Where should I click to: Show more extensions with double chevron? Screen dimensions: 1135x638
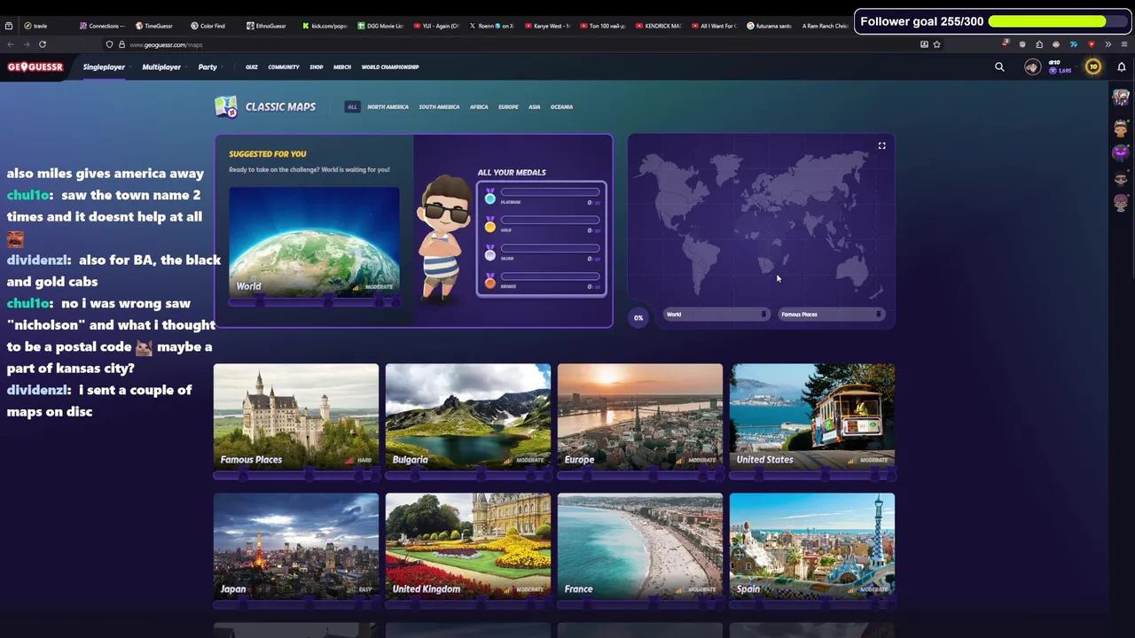(x=1108, y=44)
